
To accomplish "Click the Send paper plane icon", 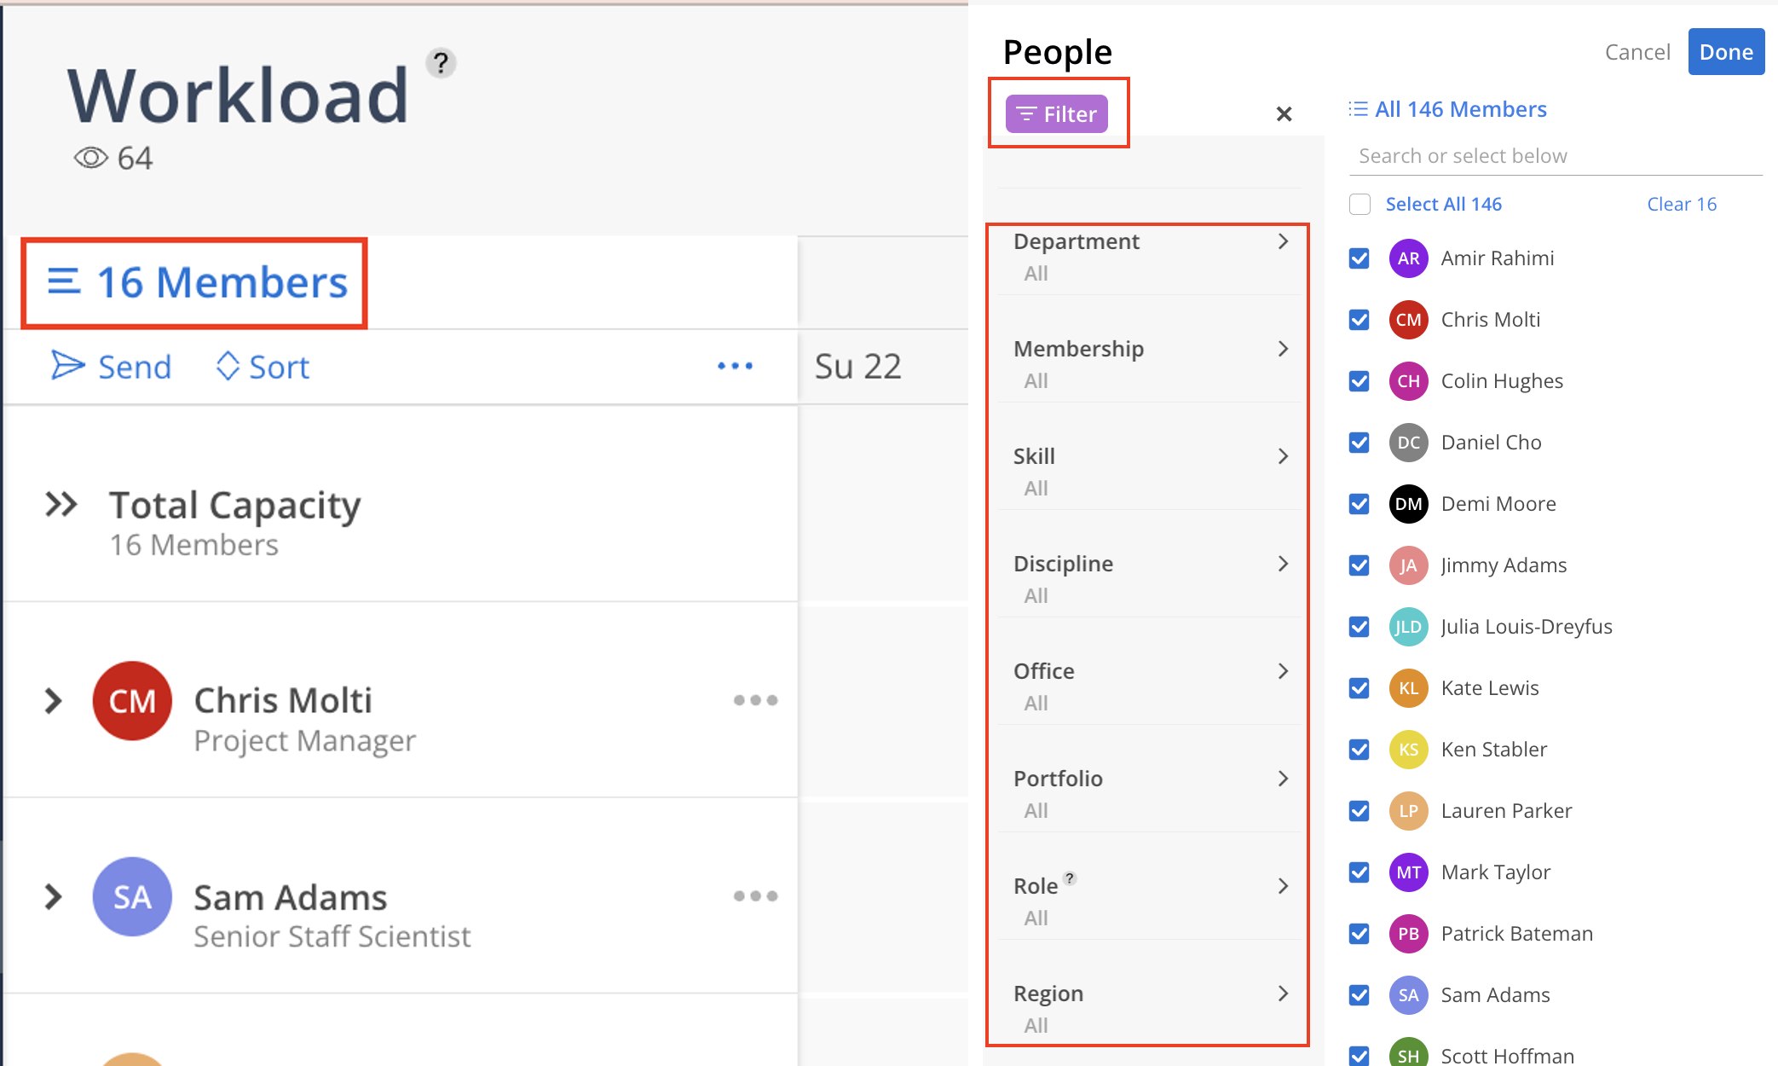I will (67, 365).
